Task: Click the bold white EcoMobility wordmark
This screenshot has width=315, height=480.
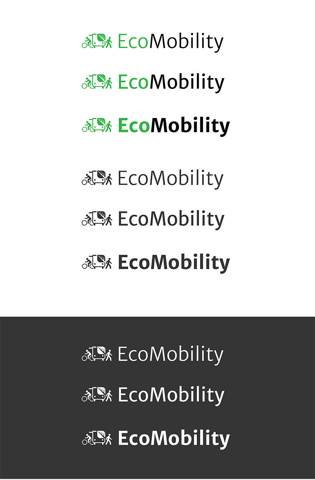Action: pyautogui.click(x=173, y=438)
